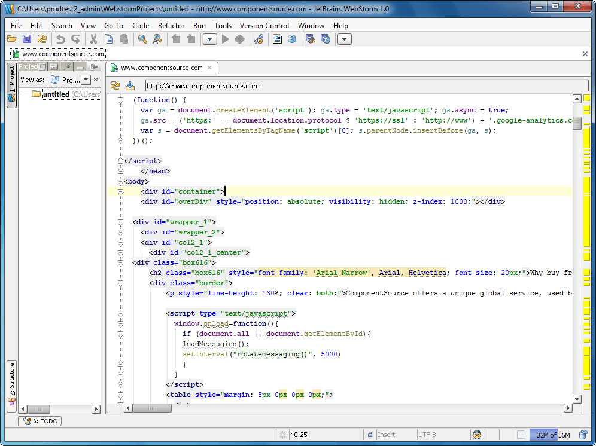The image size is (596, 446).
Task: Open the Refactor menu
Action: 171,26
